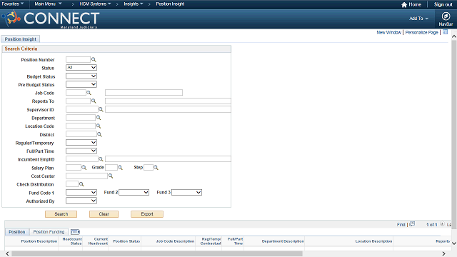The image size is (457, 257).
Task: Click the Department Description column header
Action: click(283, 241)
